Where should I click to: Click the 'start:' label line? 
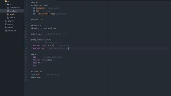tap(34, 54)
